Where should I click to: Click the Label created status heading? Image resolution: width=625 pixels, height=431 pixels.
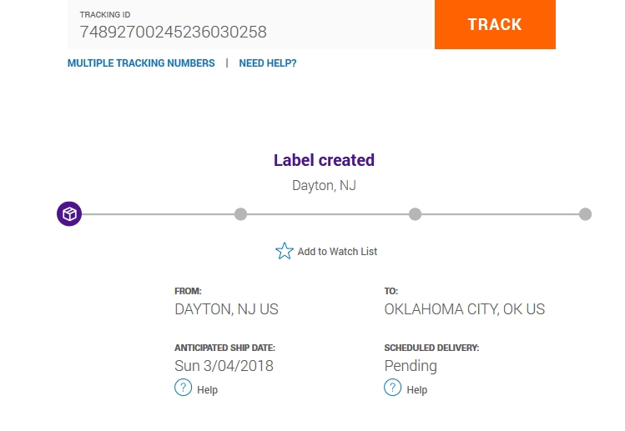pos(324,160)
